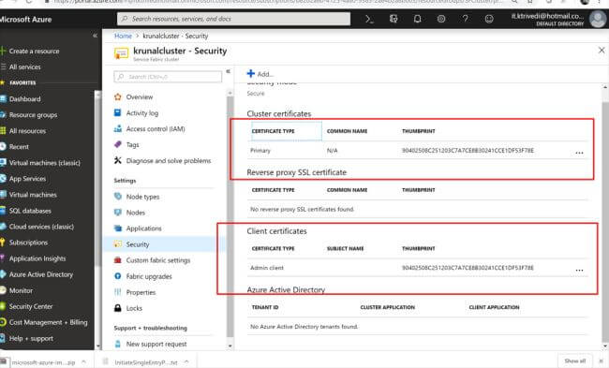Collapse the cluster resource menu
609x368 pixels.
(228, 71)
